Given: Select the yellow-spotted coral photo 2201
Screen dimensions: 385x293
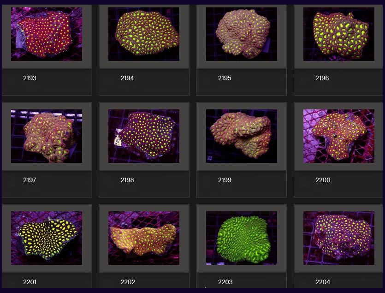Looking at the screenshot, I should 47,238.
